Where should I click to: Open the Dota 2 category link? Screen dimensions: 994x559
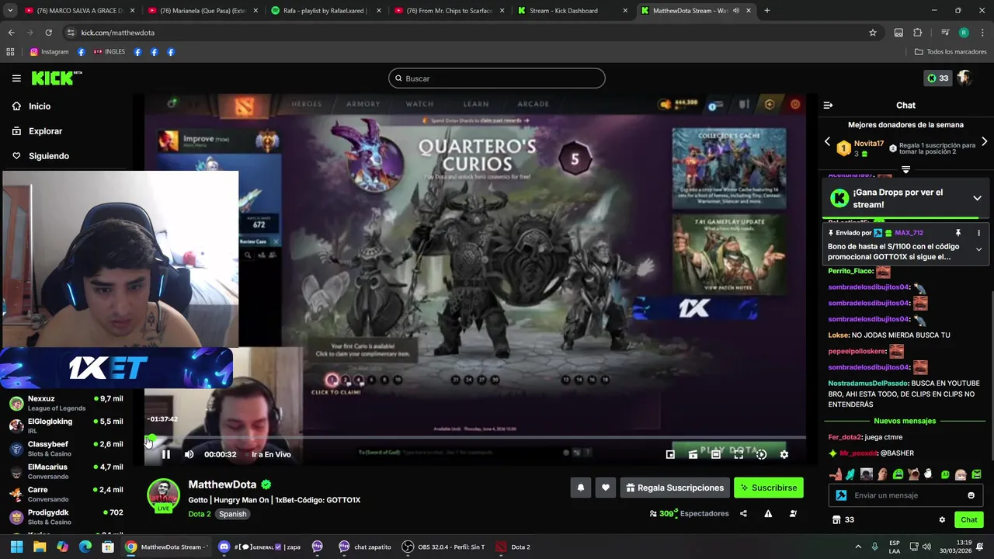tap(199, 514)
